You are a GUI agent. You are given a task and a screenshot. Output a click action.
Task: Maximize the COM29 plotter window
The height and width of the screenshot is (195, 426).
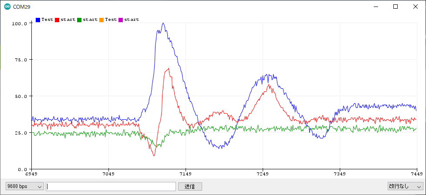396,7
